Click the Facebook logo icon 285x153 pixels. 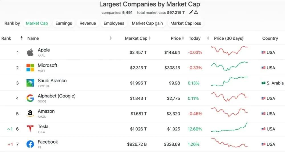30,144
